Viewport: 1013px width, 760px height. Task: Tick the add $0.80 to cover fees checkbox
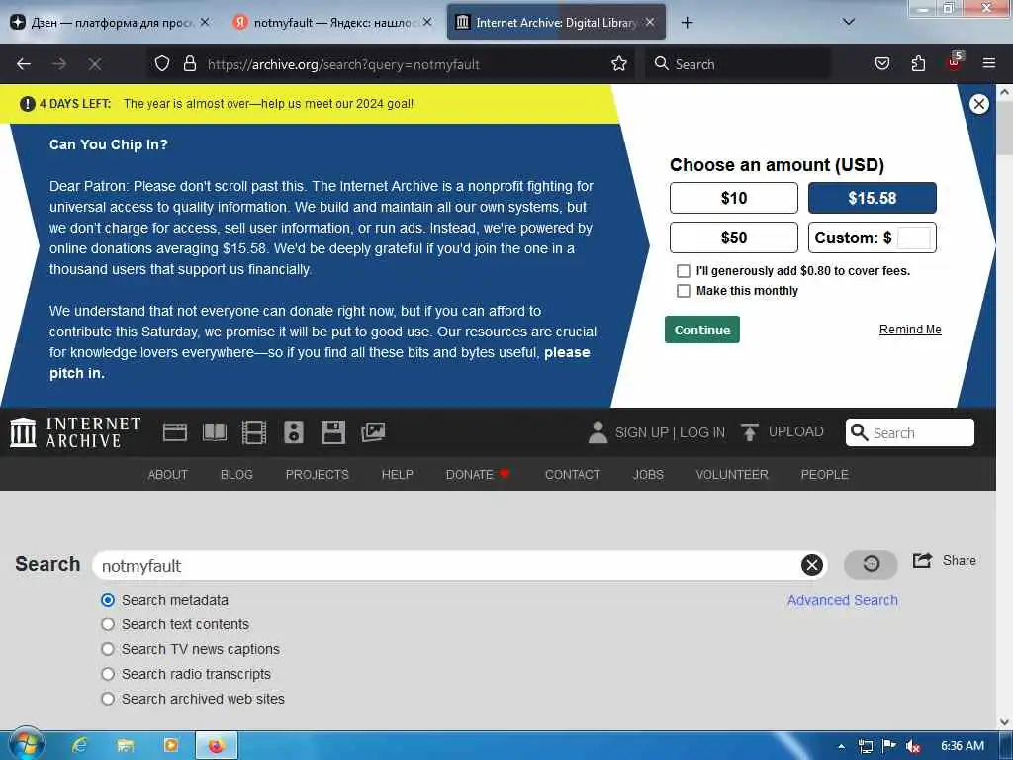point(683,271)
